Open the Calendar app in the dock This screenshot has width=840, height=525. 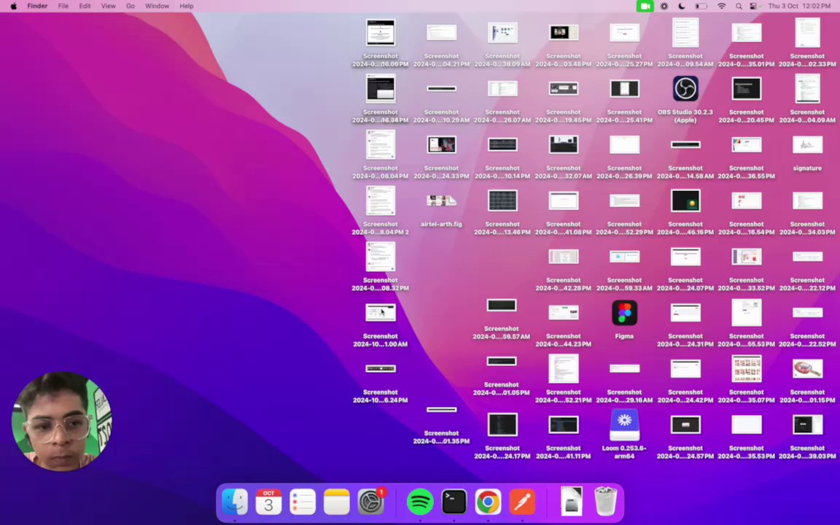[x=268, y=502]
